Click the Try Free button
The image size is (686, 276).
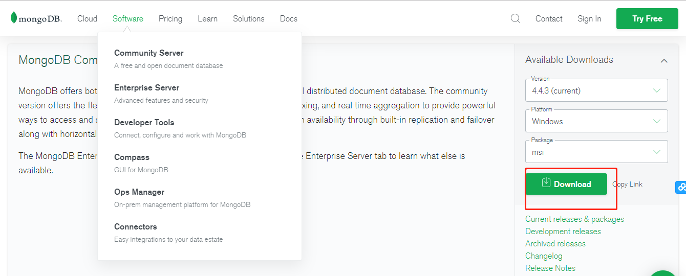click(x=647, y=18)
